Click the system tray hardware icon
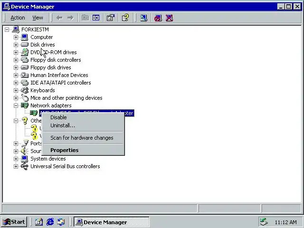Viewport: 304px width, 228px height. coord(264,222)
